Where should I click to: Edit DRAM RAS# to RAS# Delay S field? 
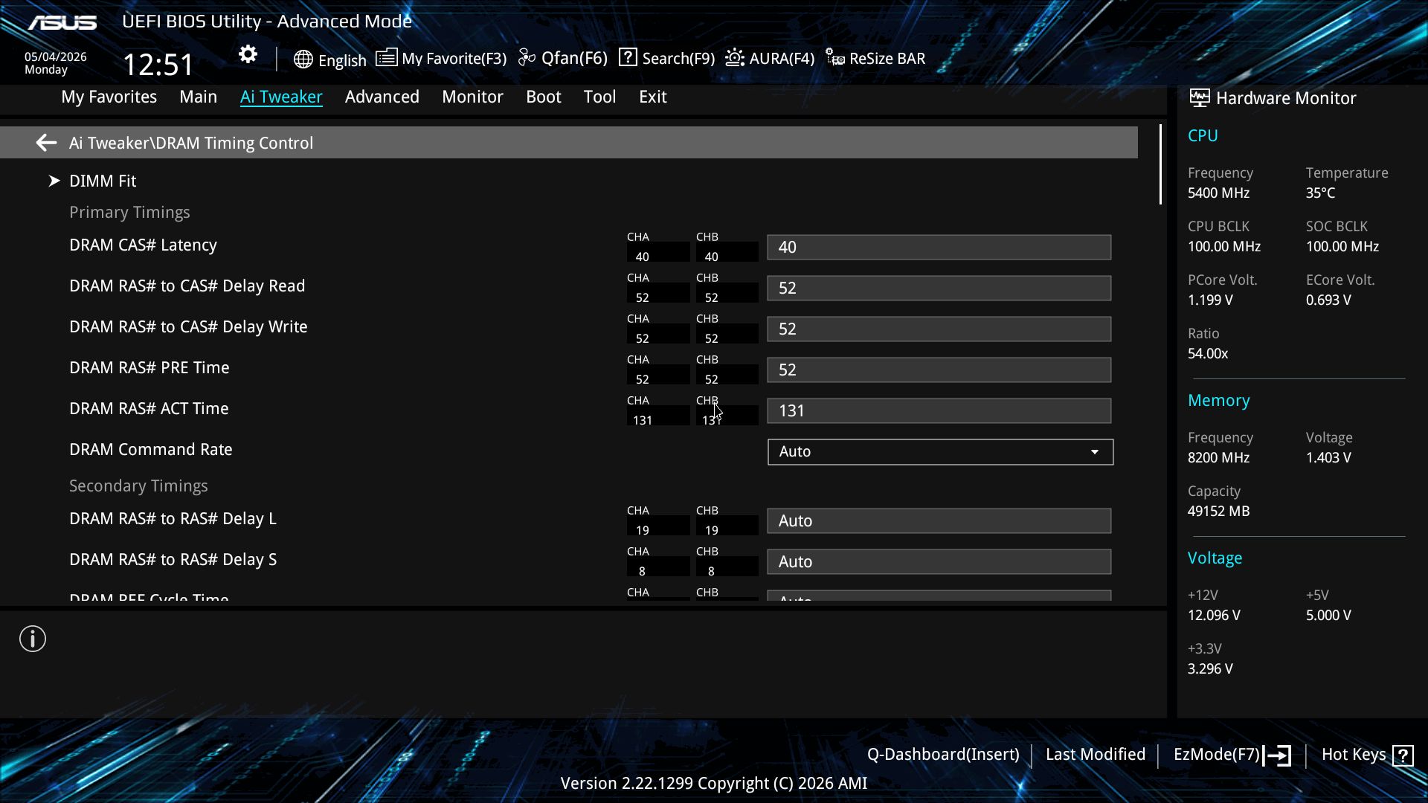click(939, 561)
